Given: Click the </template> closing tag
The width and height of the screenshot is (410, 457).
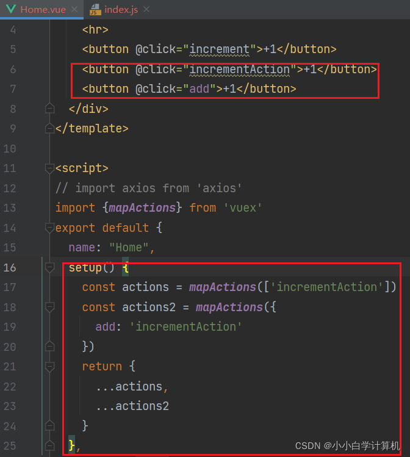Looking at the screenshot, I should click(92, 129).
